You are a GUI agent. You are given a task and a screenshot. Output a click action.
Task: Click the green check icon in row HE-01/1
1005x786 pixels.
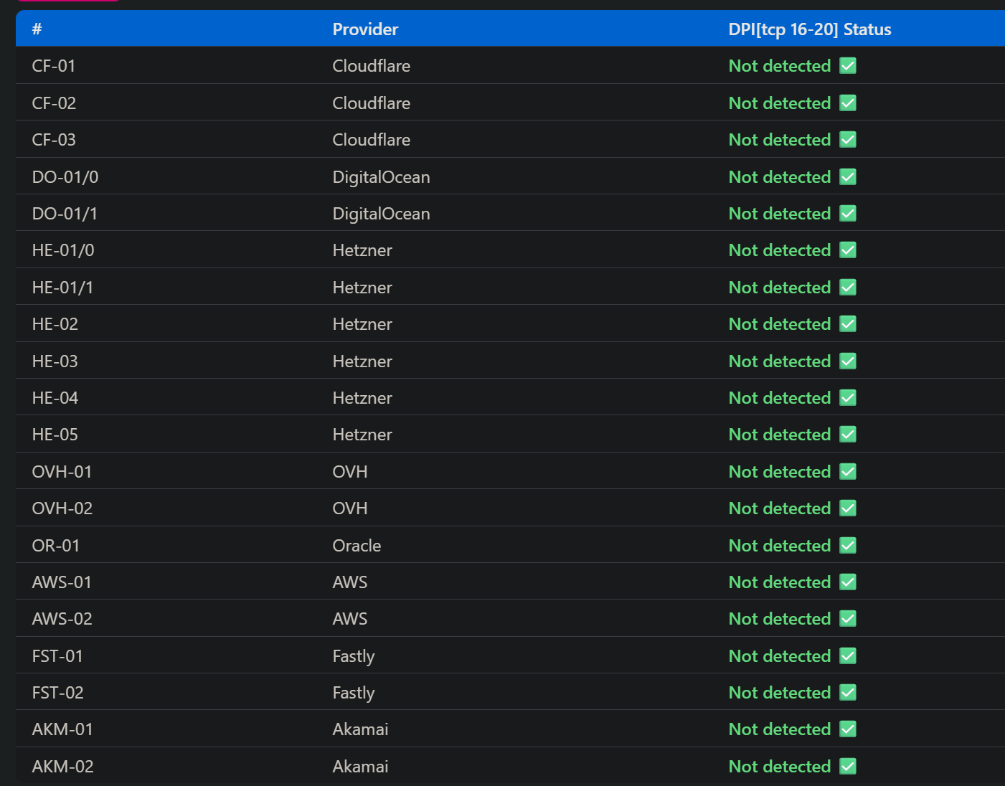point(848,287)
